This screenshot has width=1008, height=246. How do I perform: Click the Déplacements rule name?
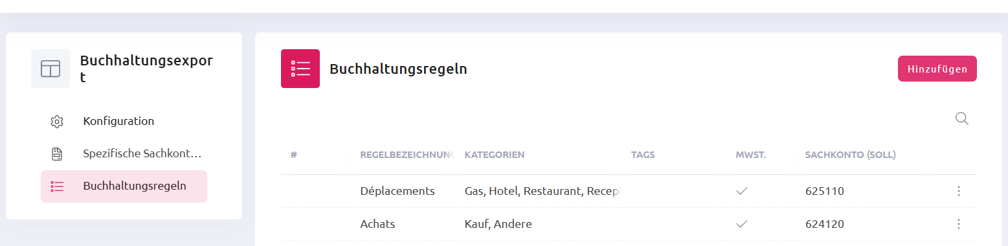398,191
